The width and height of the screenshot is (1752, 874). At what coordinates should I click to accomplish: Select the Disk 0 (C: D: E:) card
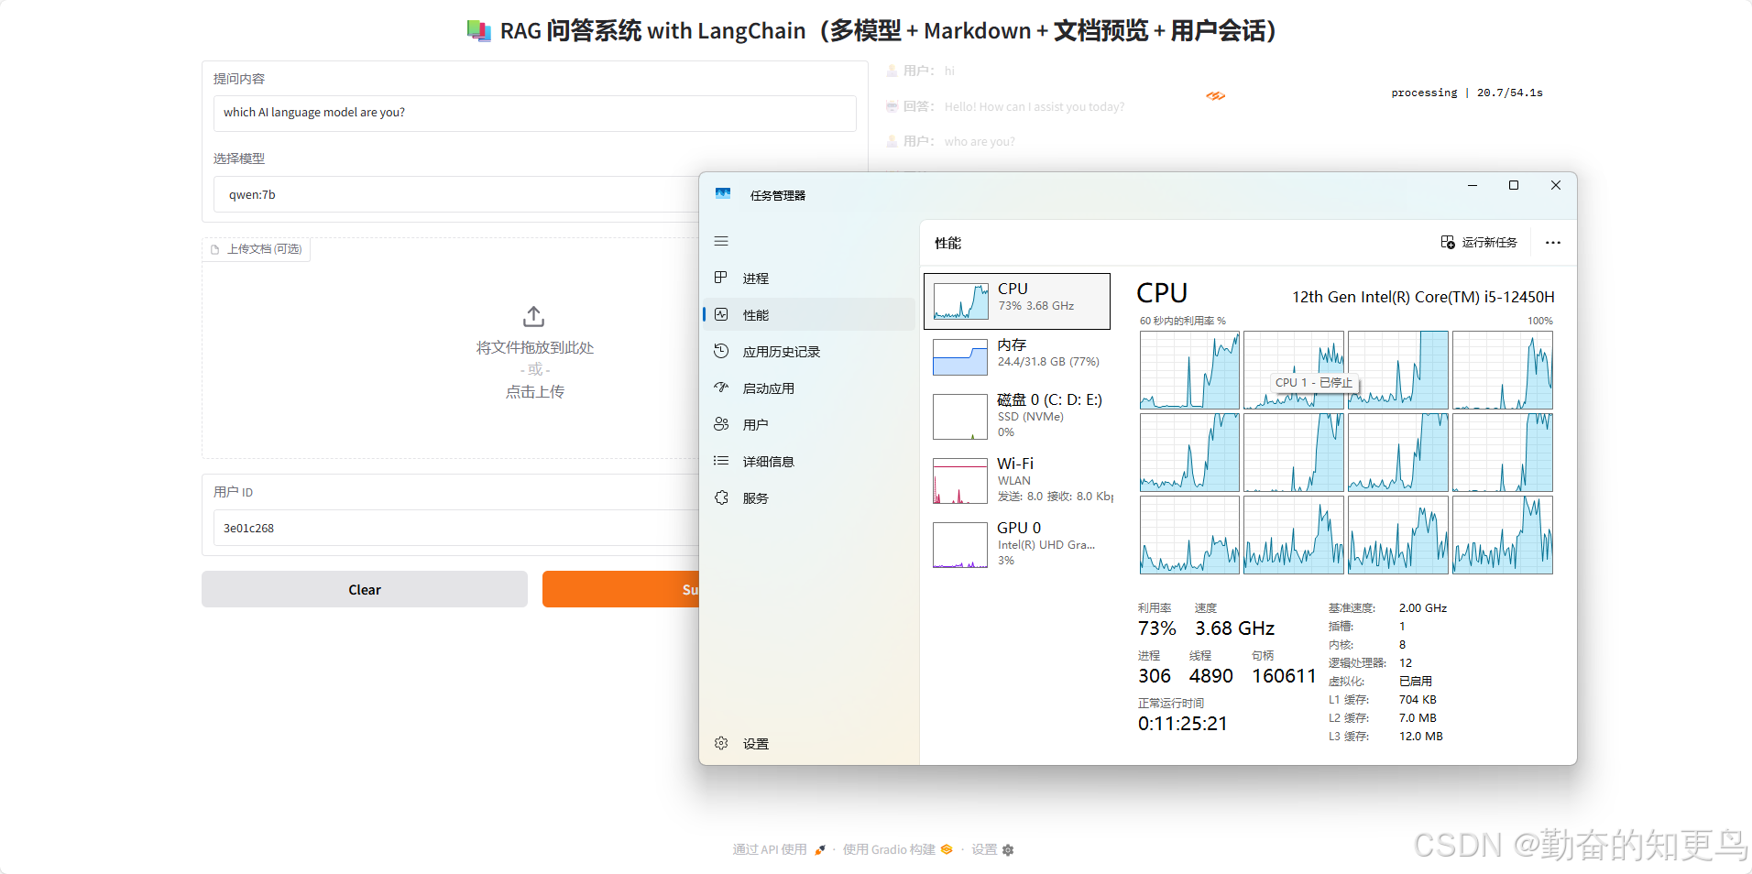pos(1017,416)
